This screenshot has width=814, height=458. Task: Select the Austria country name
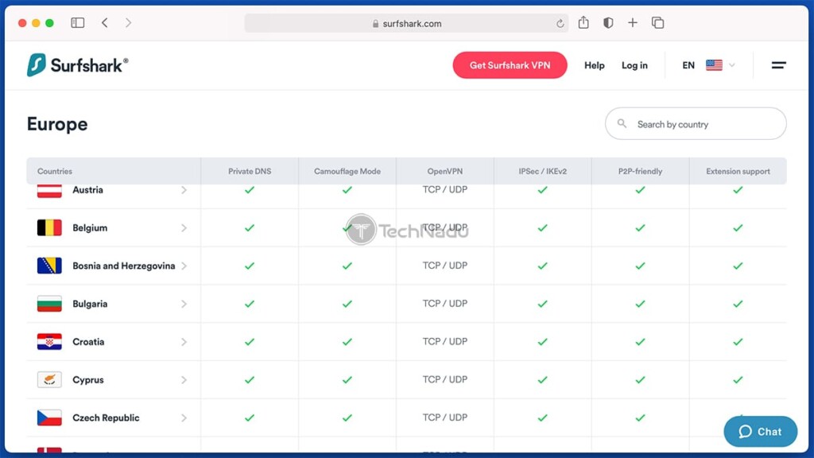[87, 190]
